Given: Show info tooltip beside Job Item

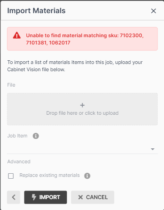Looking at the screenshot, I should 36,136.
